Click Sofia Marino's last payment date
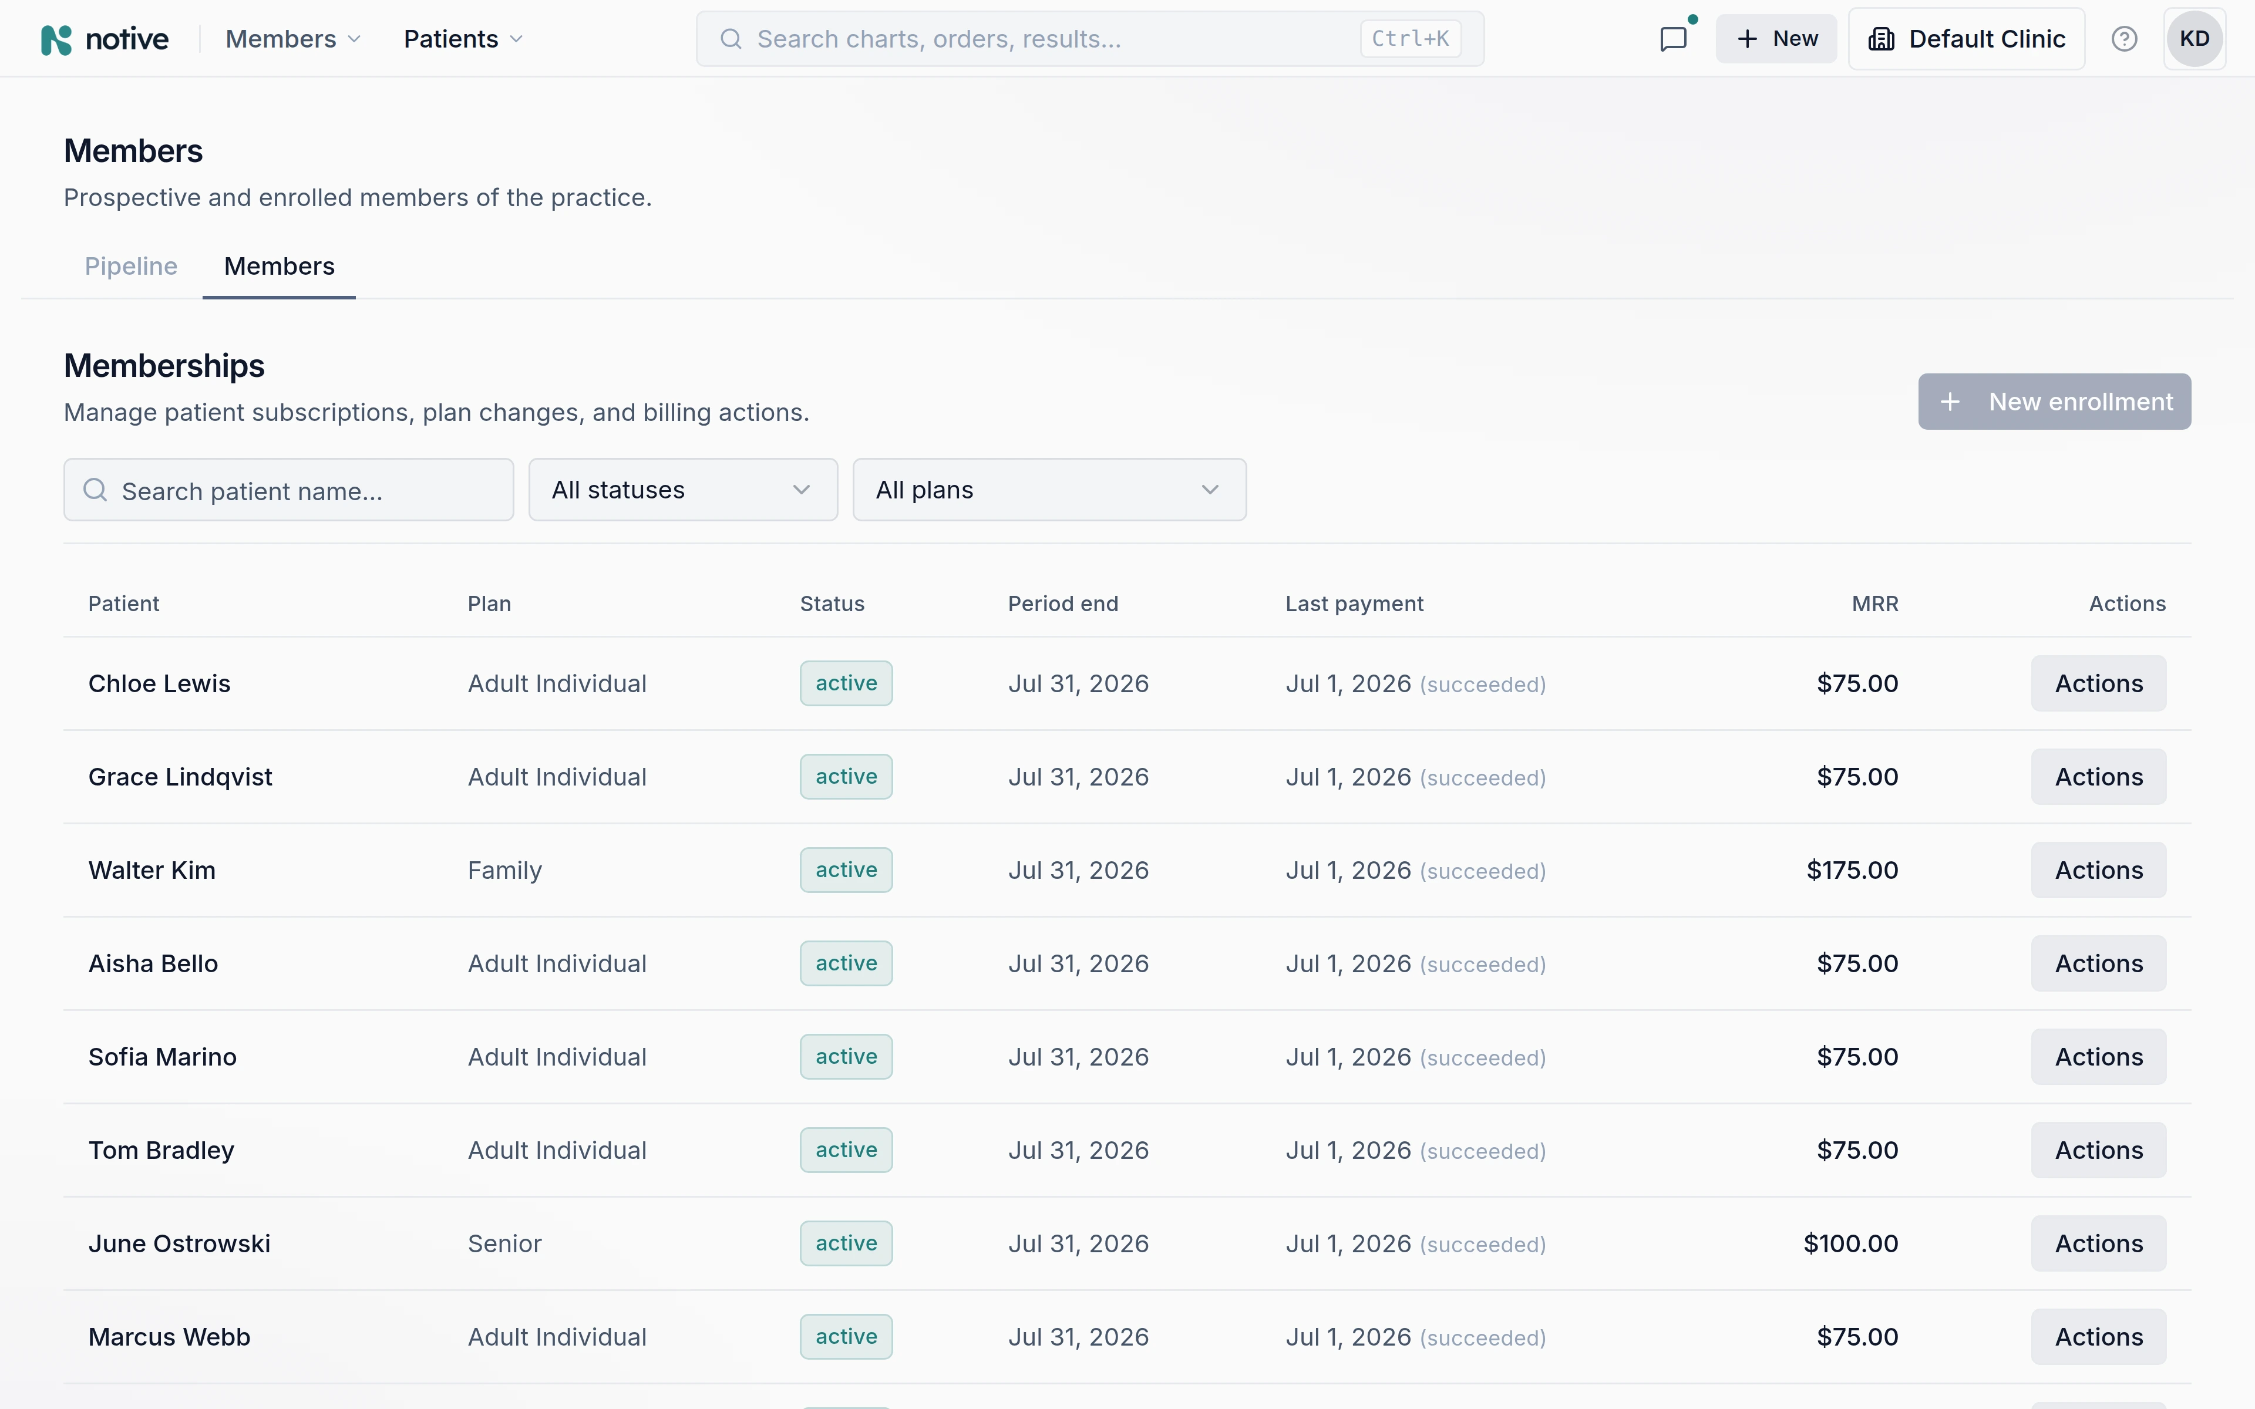Screen dimensions: 2255x1409 coord(1348,1057)
